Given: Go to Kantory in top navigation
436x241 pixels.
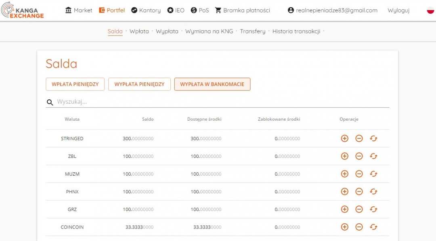Looking at the screenshot, I should click(146, 10).
